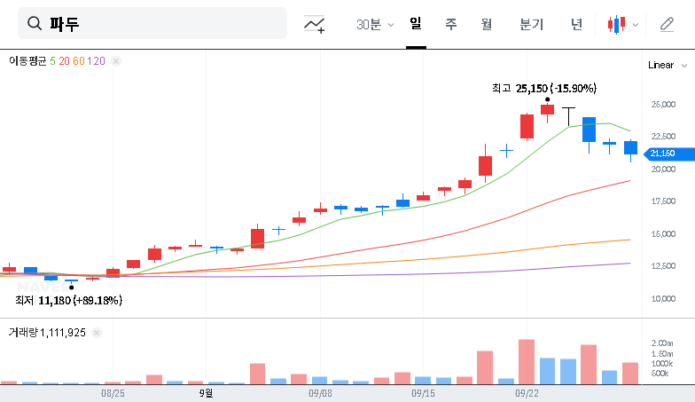This screenshot has height=402, width=695.
Task: Open the pencil drawing tool
Action: [667, 25]
